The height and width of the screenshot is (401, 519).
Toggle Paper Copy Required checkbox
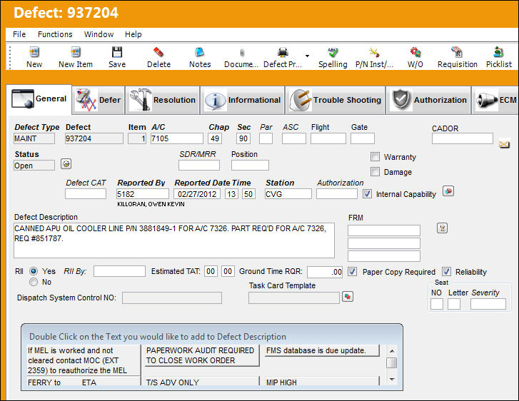(352, 272)
